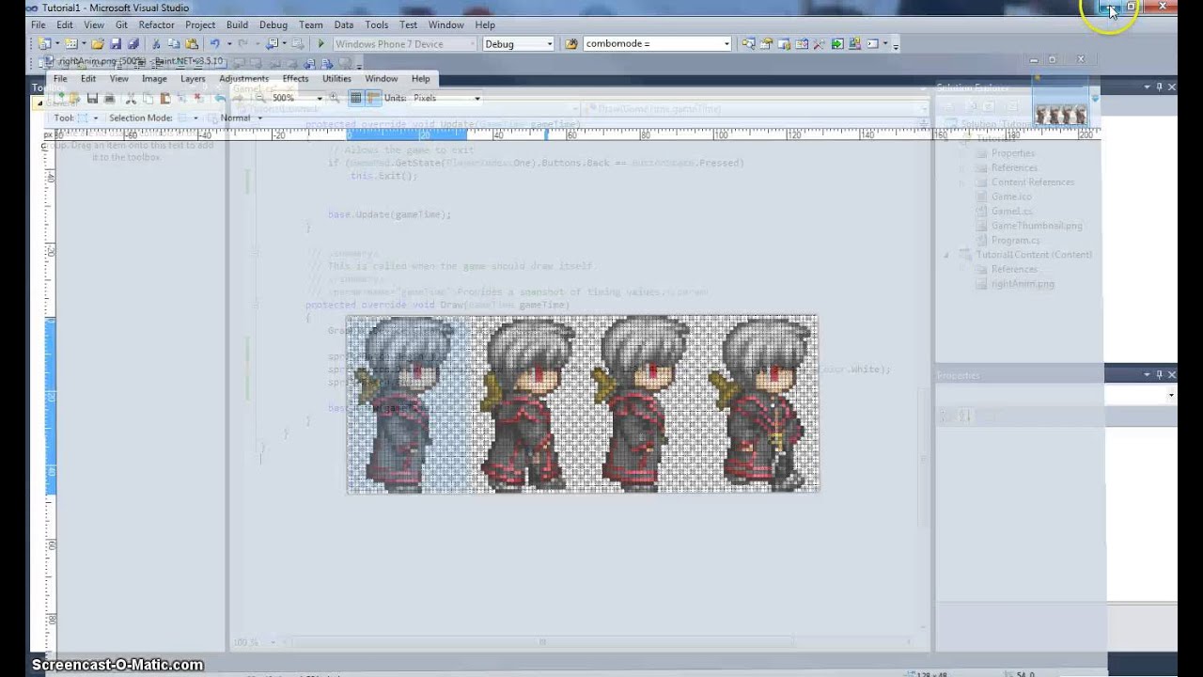1203x677 pixels.
Task: Click Open File icon in Visual Studio toolbar
Action: [x=98, y=44]
